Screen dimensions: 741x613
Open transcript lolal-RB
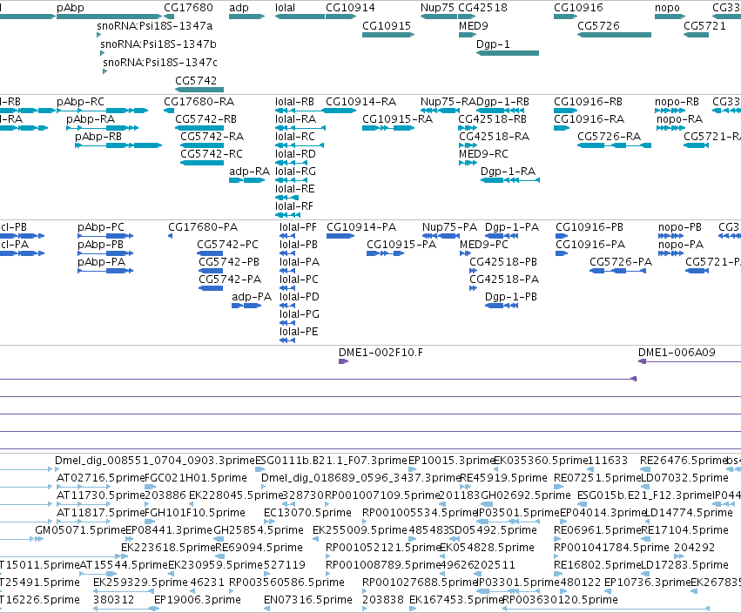294,102
